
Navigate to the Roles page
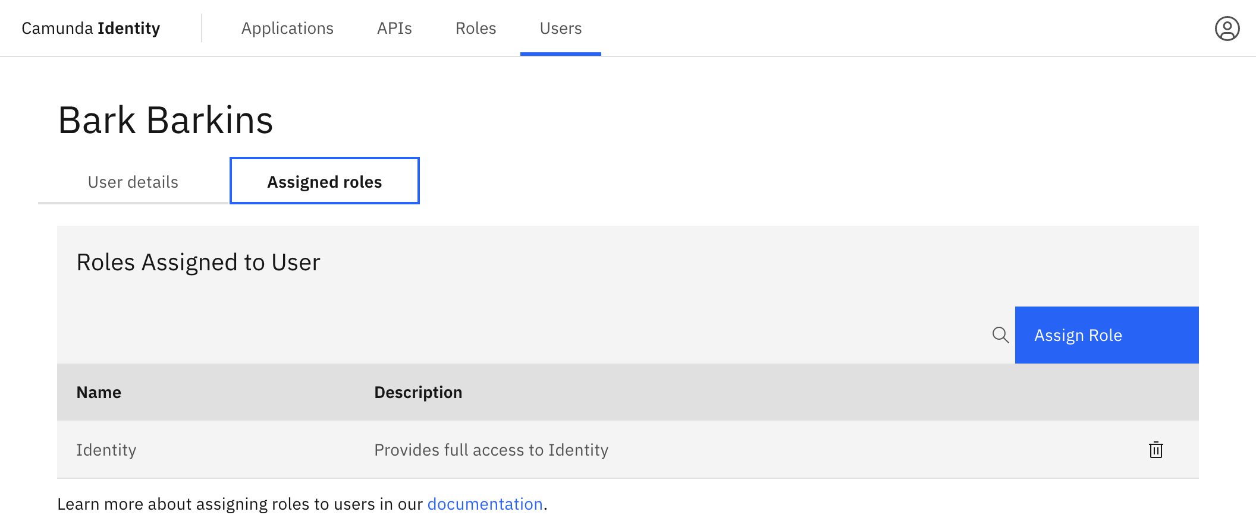(476, 29)
